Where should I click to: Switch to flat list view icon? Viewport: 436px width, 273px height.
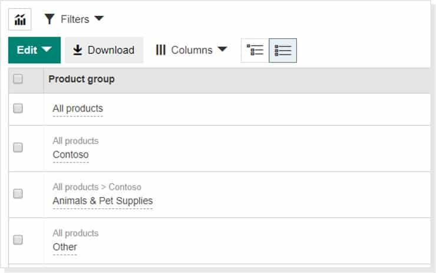point(283,51)
